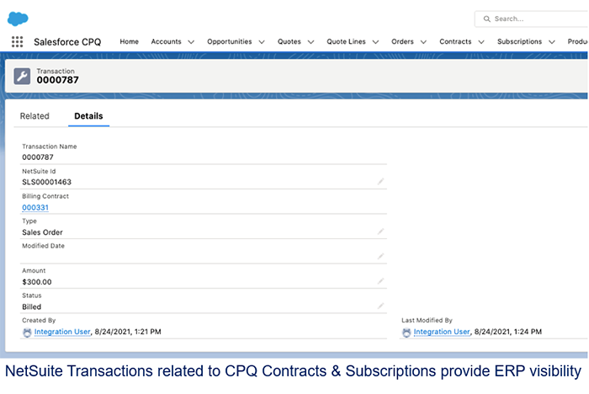The height and width of the screenshot is (394, 589).
Task: Switch to the Related tab
Action: pyautogui.click(x=34, y=116)
